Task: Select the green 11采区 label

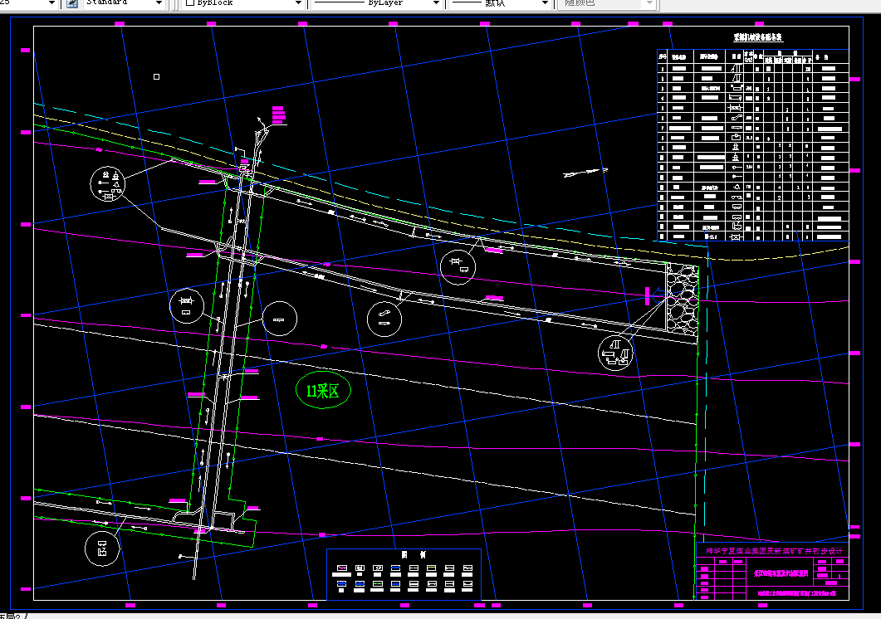Action: [x=323, y=390]
